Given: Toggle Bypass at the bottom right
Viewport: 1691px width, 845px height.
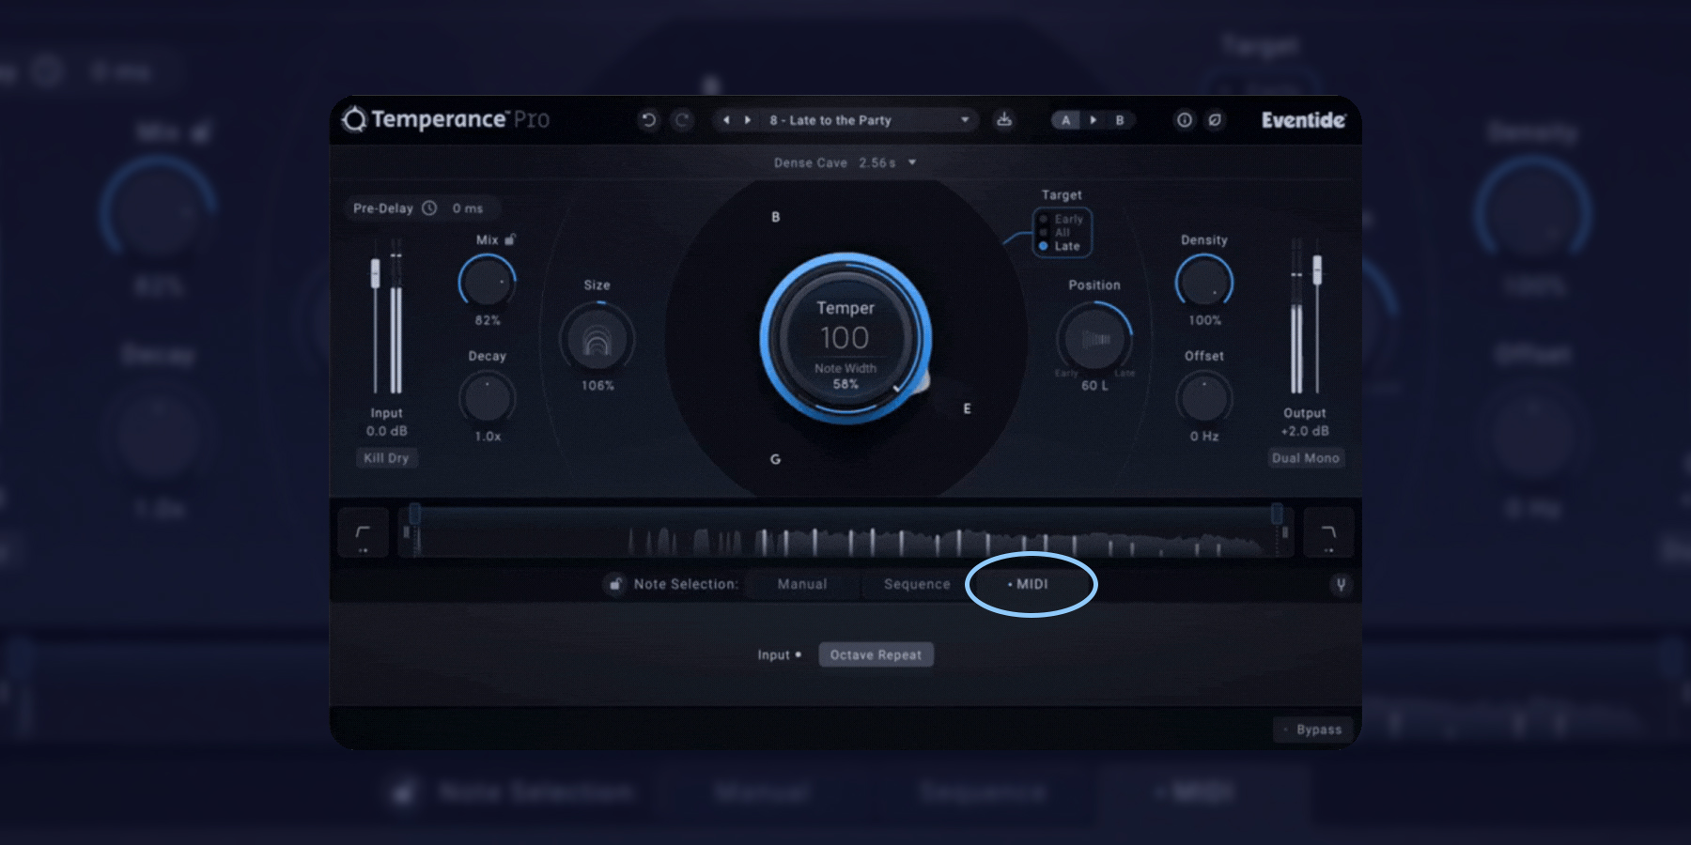Looking at the screenshot, I should [1314, 729].
